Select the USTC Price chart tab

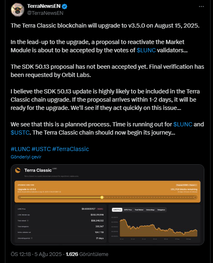128,209
